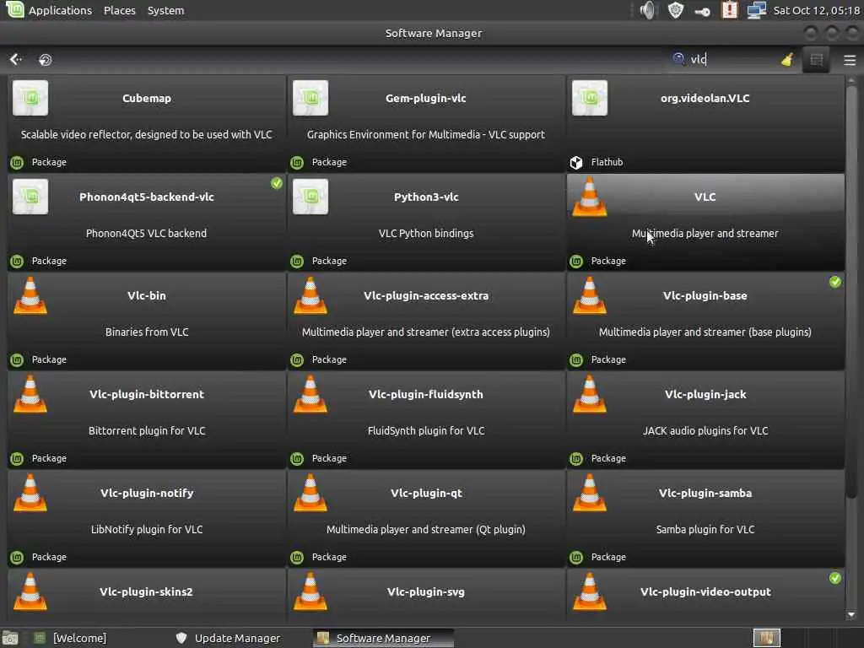Click the red alert icon in the tray
Screen dimensions: 864x648
point(729,10)
